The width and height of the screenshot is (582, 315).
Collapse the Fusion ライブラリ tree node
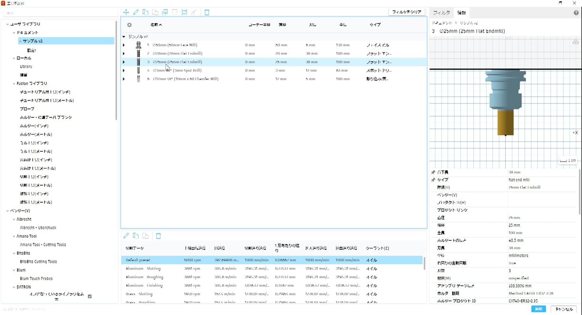[14, 83]
